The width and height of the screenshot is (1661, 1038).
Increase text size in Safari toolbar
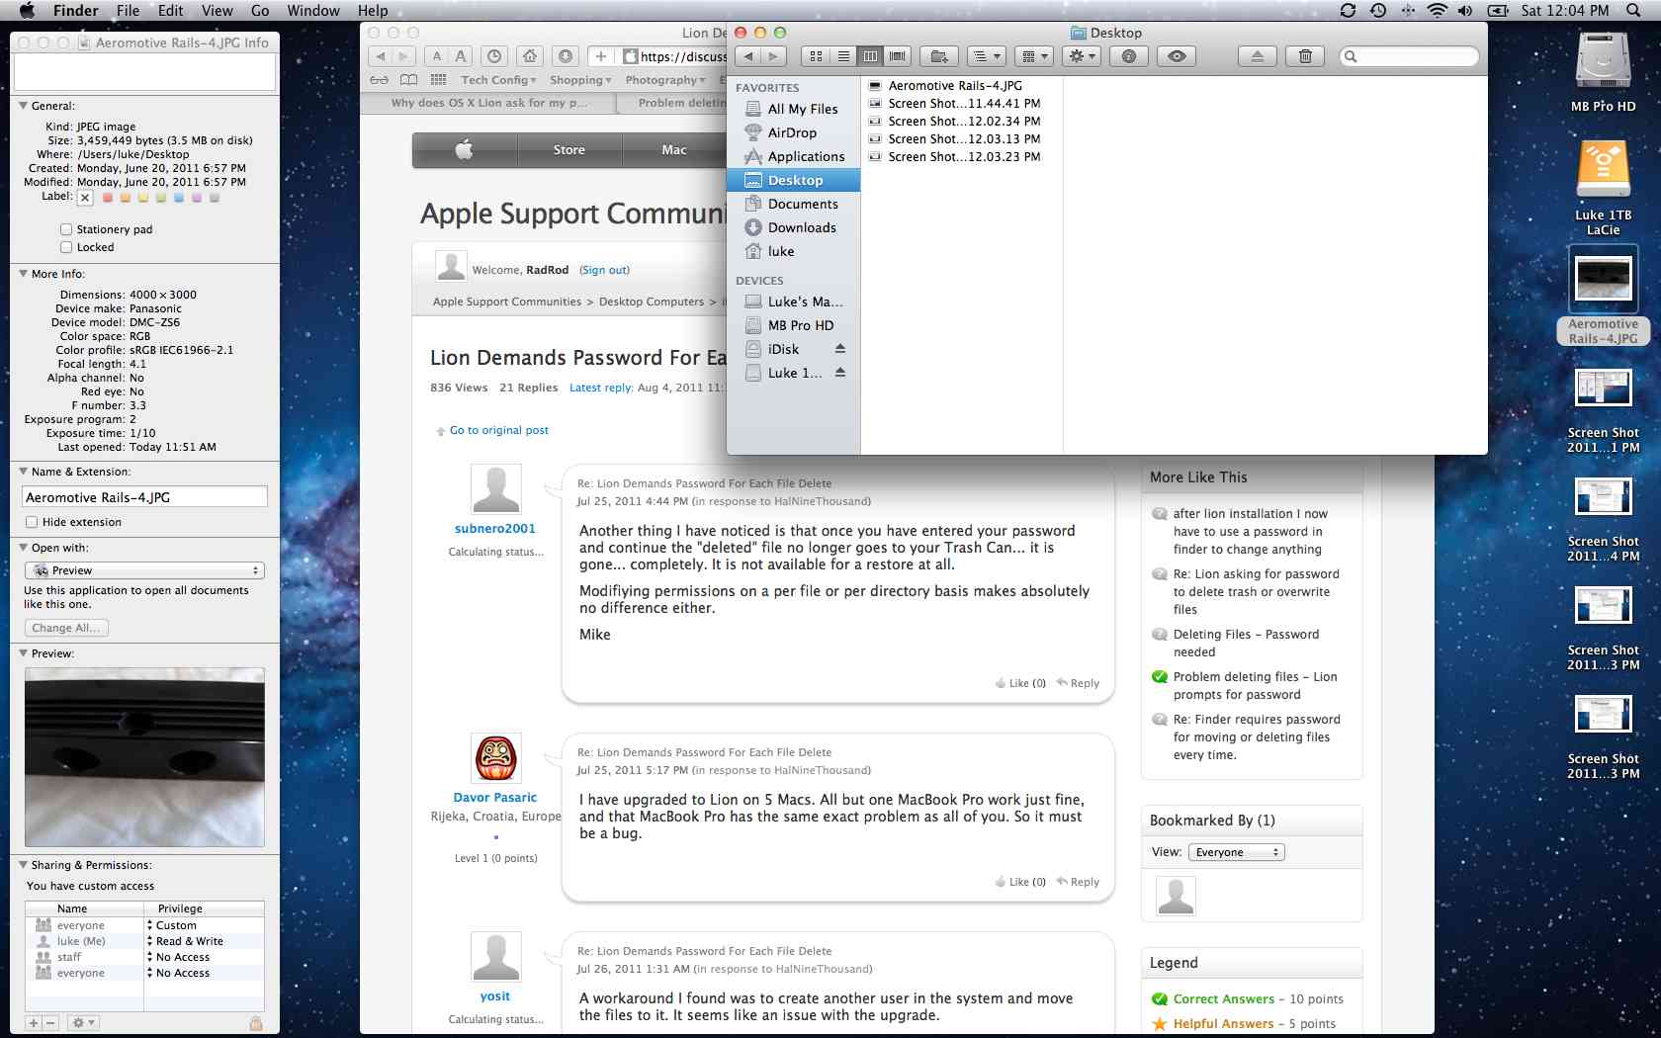click(461, 56)
